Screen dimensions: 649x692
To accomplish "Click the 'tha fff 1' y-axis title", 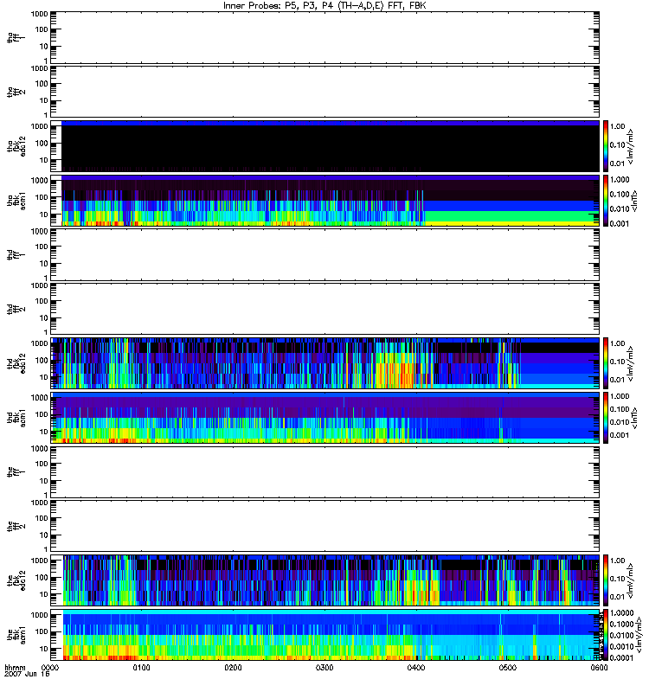I will click(16, 38).
